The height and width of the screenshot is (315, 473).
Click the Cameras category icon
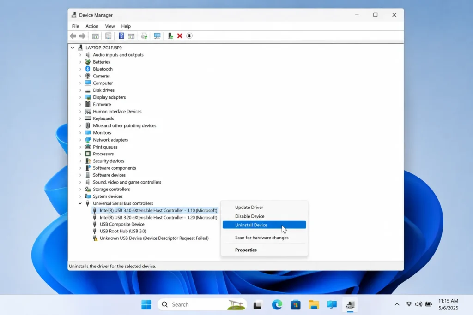coord(88,76)
